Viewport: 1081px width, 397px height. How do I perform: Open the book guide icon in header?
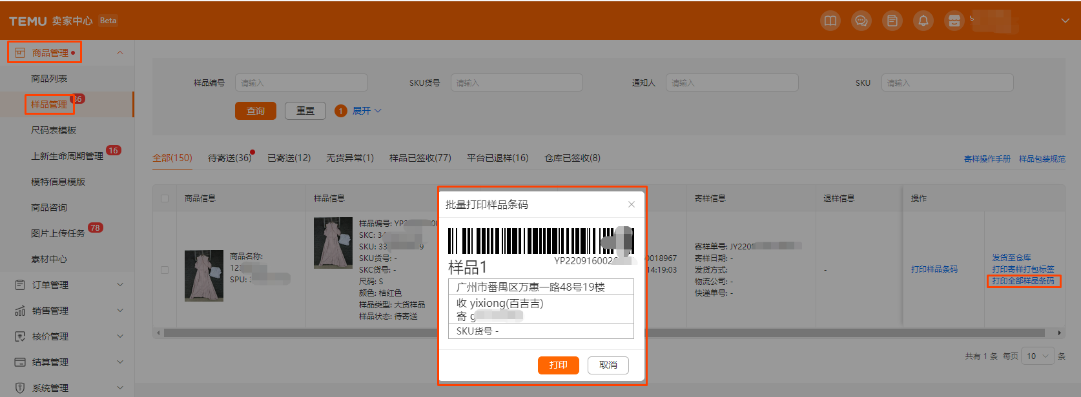pos(830,21)
